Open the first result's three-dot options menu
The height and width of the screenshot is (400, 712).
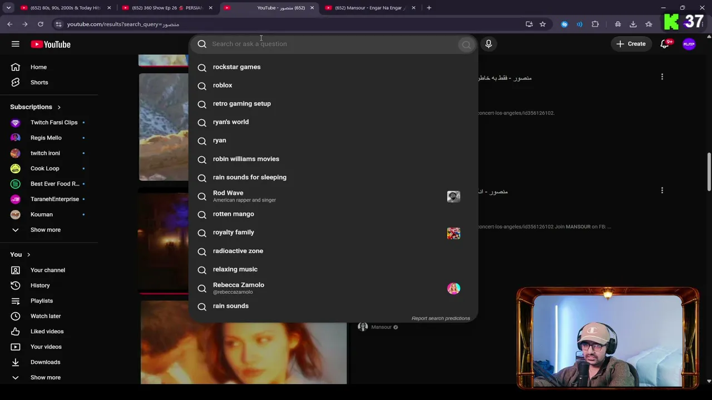coord(662,77)
